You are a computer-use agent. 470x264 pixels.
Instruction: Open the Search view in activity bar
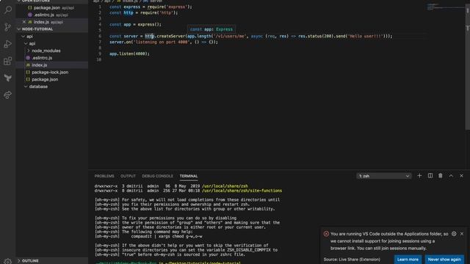[8, 10]
